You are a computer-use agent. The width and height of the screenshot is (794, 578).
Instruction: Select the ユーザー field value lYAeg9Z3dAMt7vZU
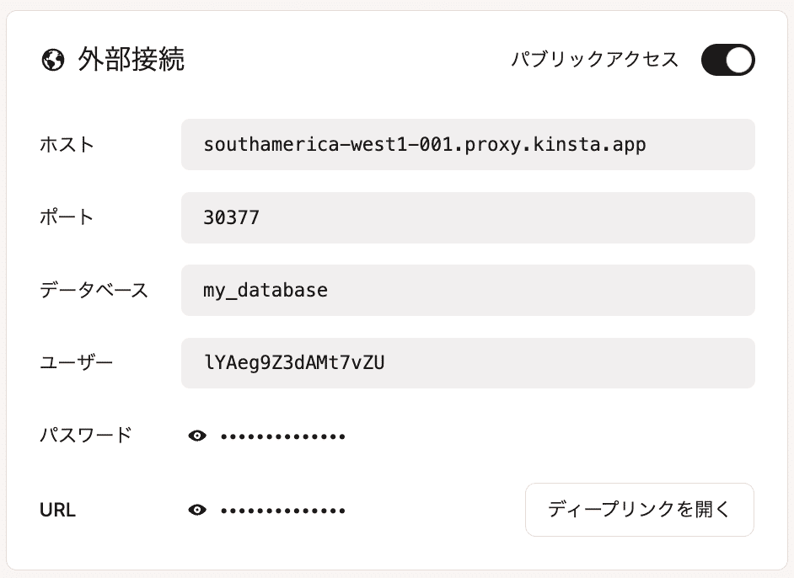(x=468, y=363)
